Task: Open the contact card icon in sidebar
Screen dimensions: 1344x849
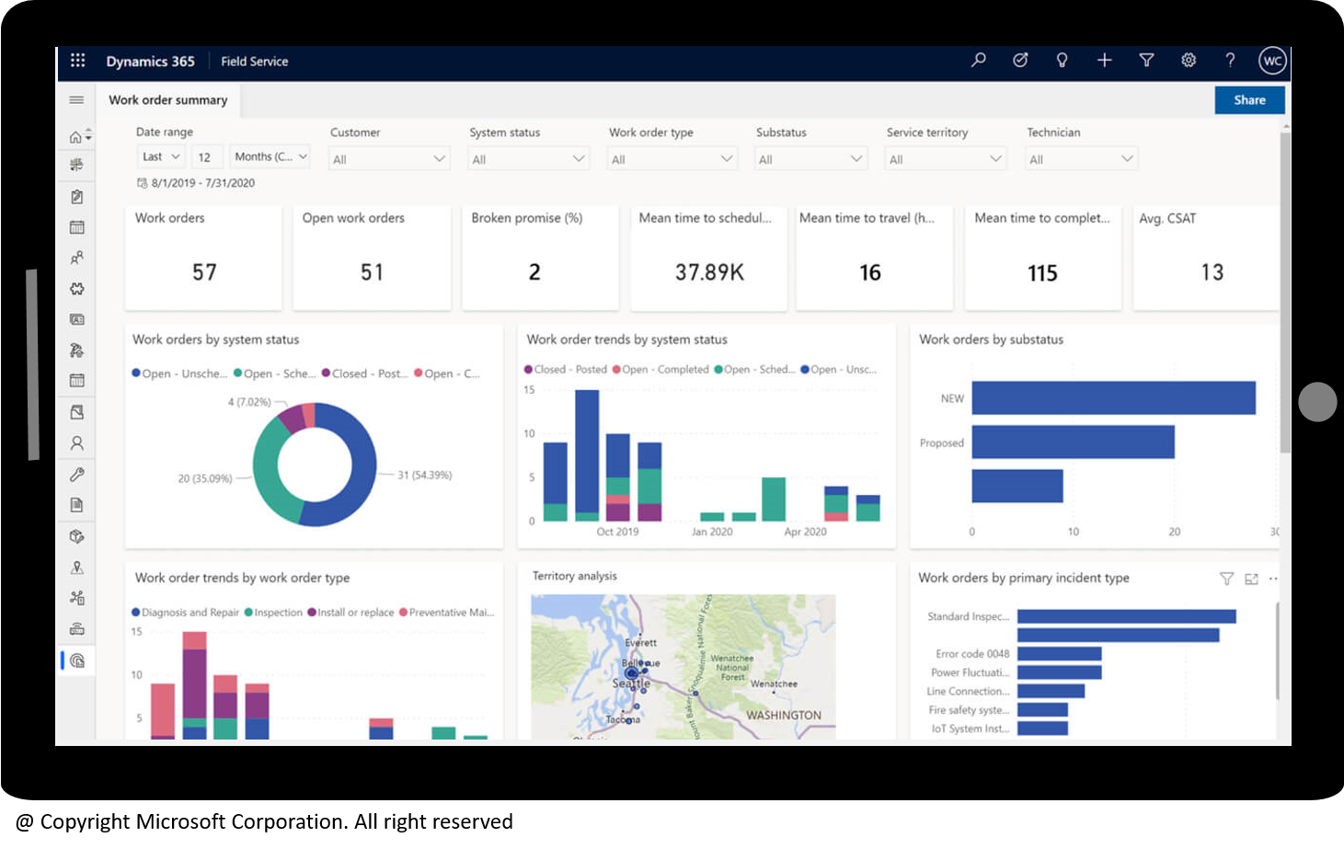Action: click(77, 319)
